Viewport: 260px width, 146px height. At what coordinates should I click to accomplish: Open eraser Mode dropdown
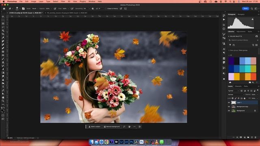[35, 9]
